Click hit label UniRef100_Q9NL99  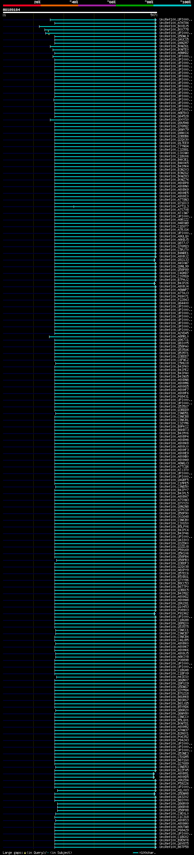[x=174, y=266]
